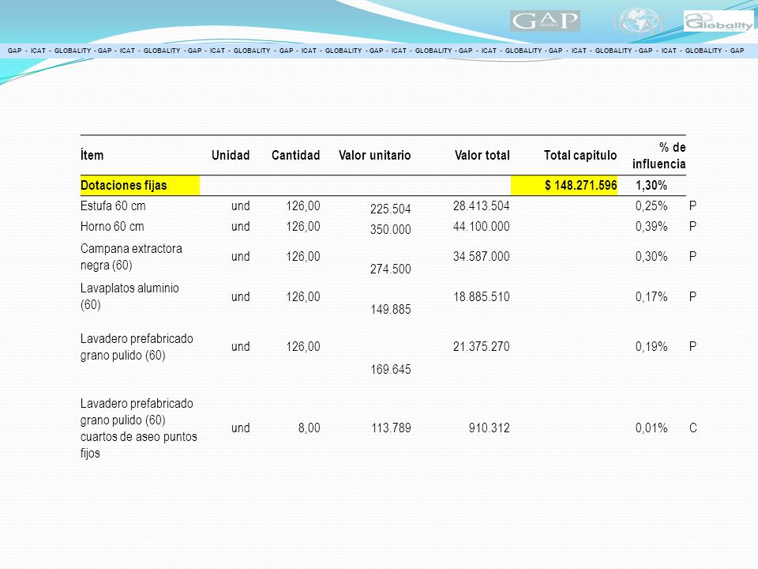Click the unit value '113.789'
The height and width of the screenshot is (569, 758).
click(x=391, y=428)
